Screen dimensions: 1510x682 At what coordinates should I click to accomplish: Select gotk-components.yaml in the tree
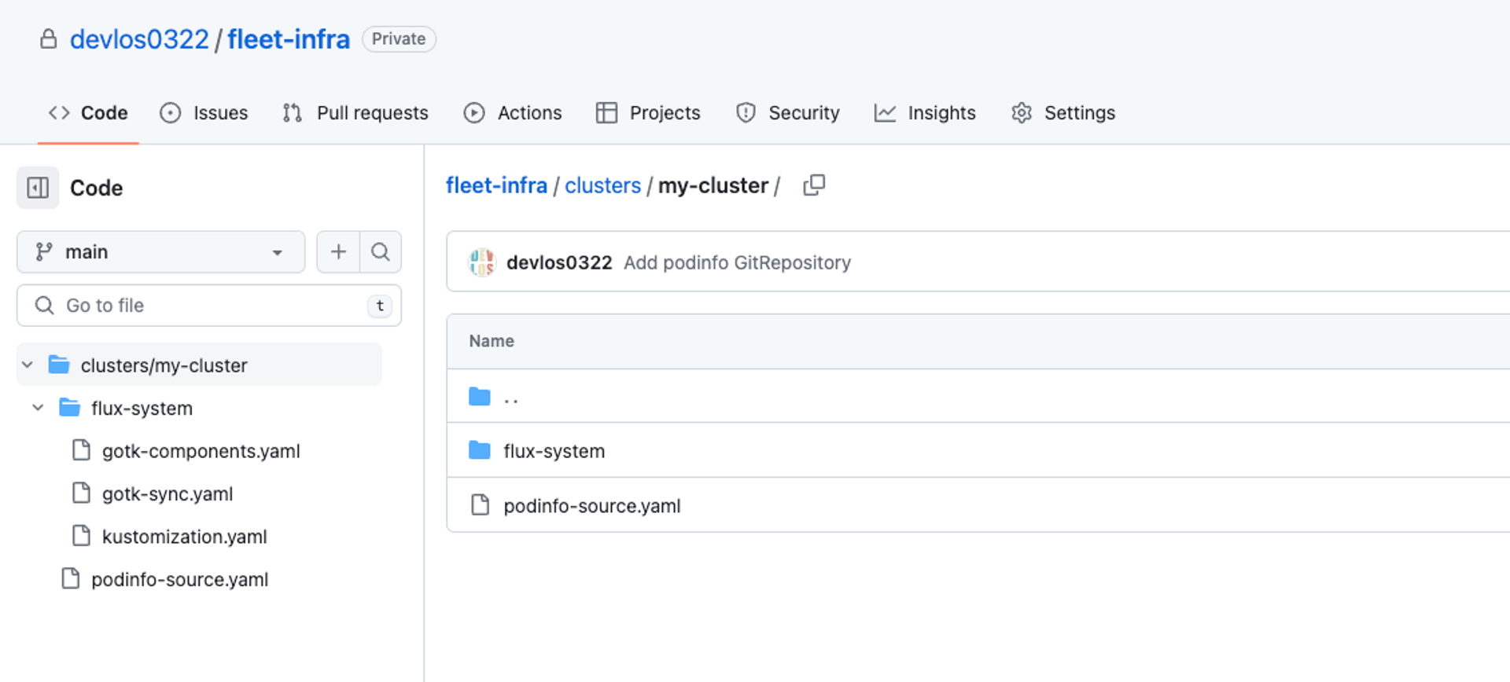click(201, 451)
